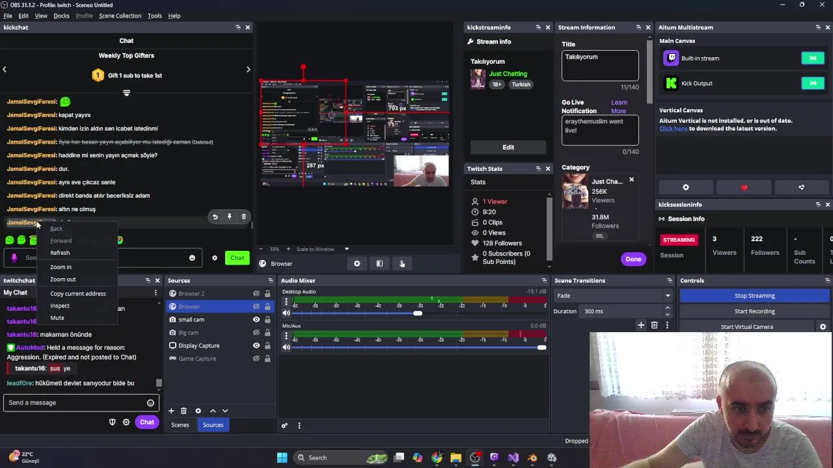Open the File menu

pos(8,16)
